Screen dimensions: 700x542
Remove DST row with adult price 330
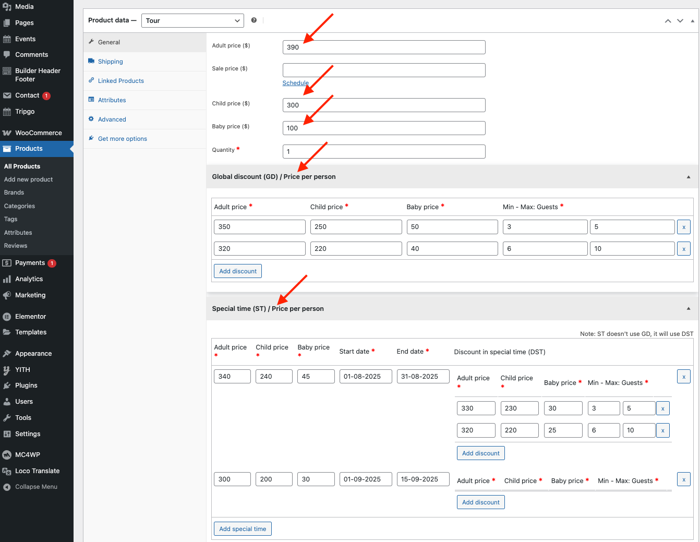[x=663, y=408]
